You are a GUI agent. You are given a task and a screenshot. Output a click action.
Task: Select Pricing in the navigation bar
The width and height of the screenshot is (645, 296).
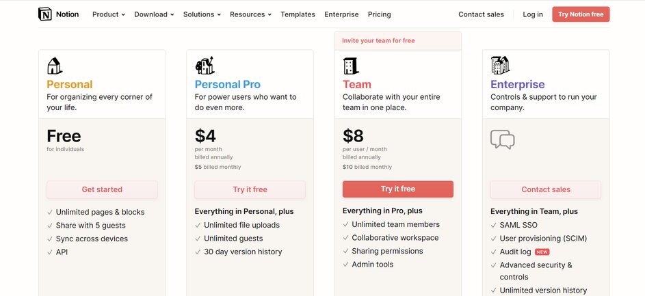(379, 14)
